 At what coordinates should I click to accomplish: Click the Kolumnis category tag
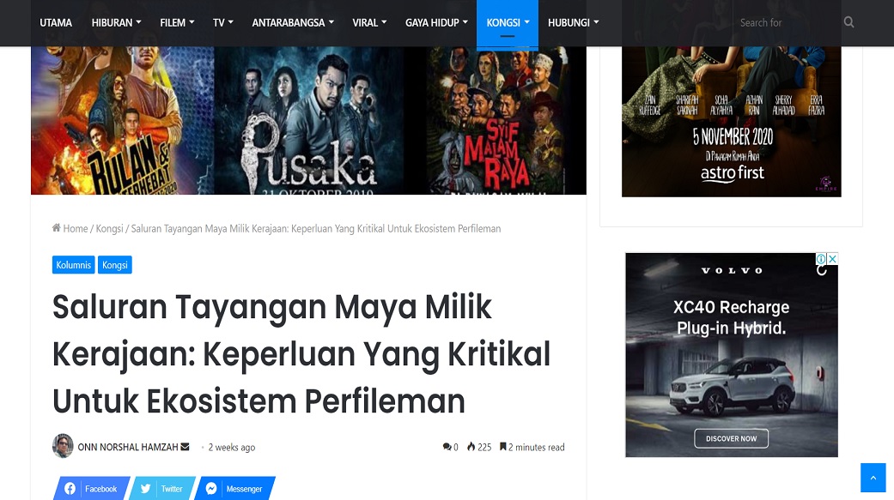point(73,265)
